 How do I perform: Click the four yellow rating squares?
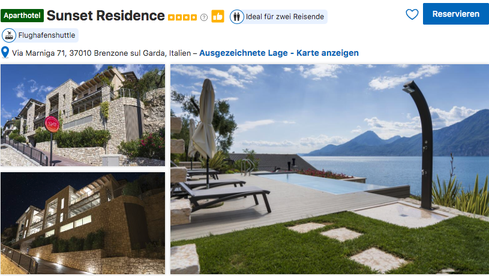pyautogui.click(x=182, y=17)
